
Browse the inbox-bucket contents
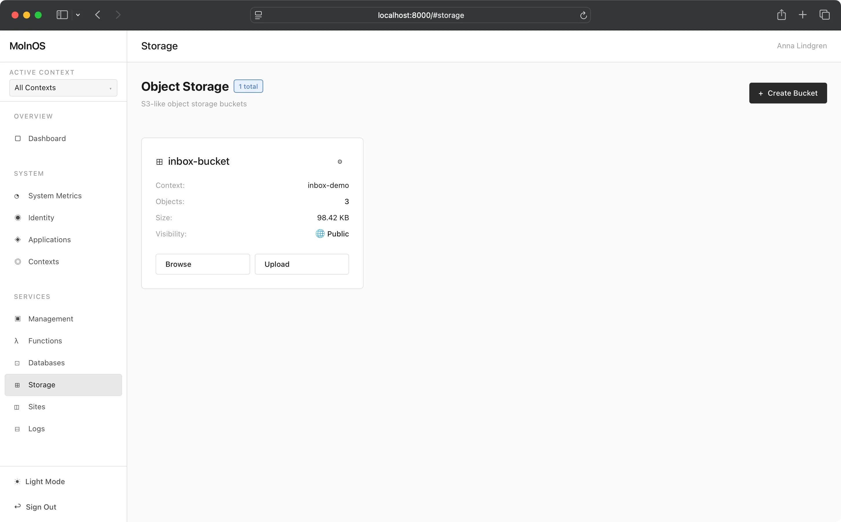tap(202, 264)
